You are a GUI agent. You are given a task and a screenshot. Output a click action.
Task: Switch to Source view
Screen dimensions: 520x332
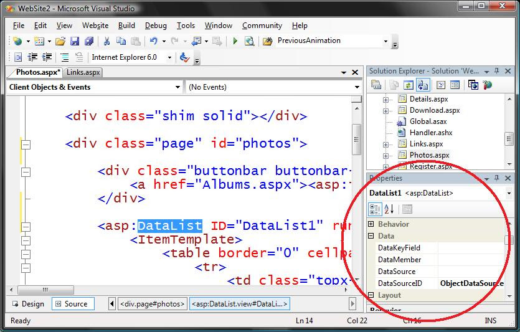(x=73, y=304)
